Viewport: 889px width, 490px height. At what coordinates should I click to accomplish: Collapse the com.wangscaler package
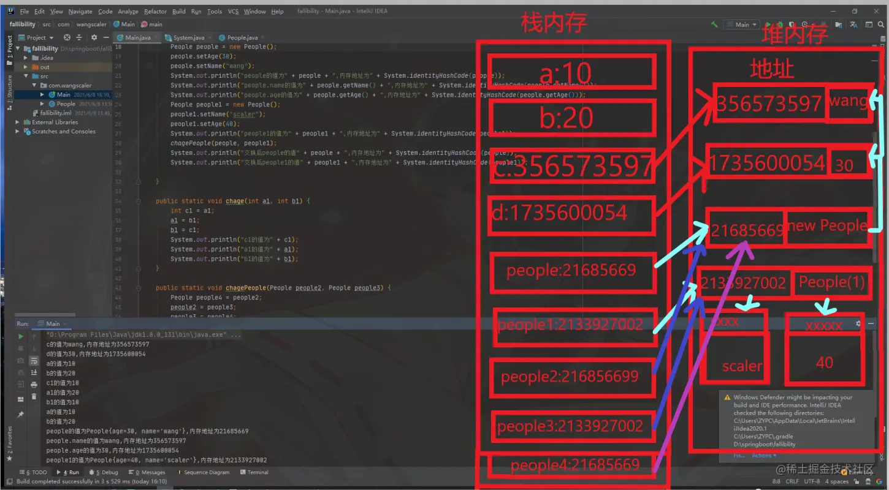click(34, 85)
